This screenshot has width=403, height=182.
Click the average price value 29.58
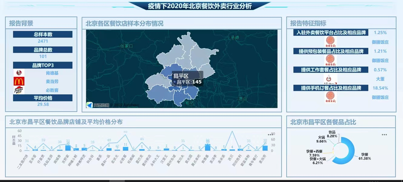point(43,104)
